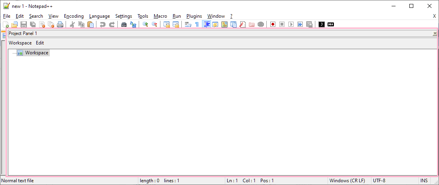Click the UTF-8 encoding status bar field

pos(394,181)
